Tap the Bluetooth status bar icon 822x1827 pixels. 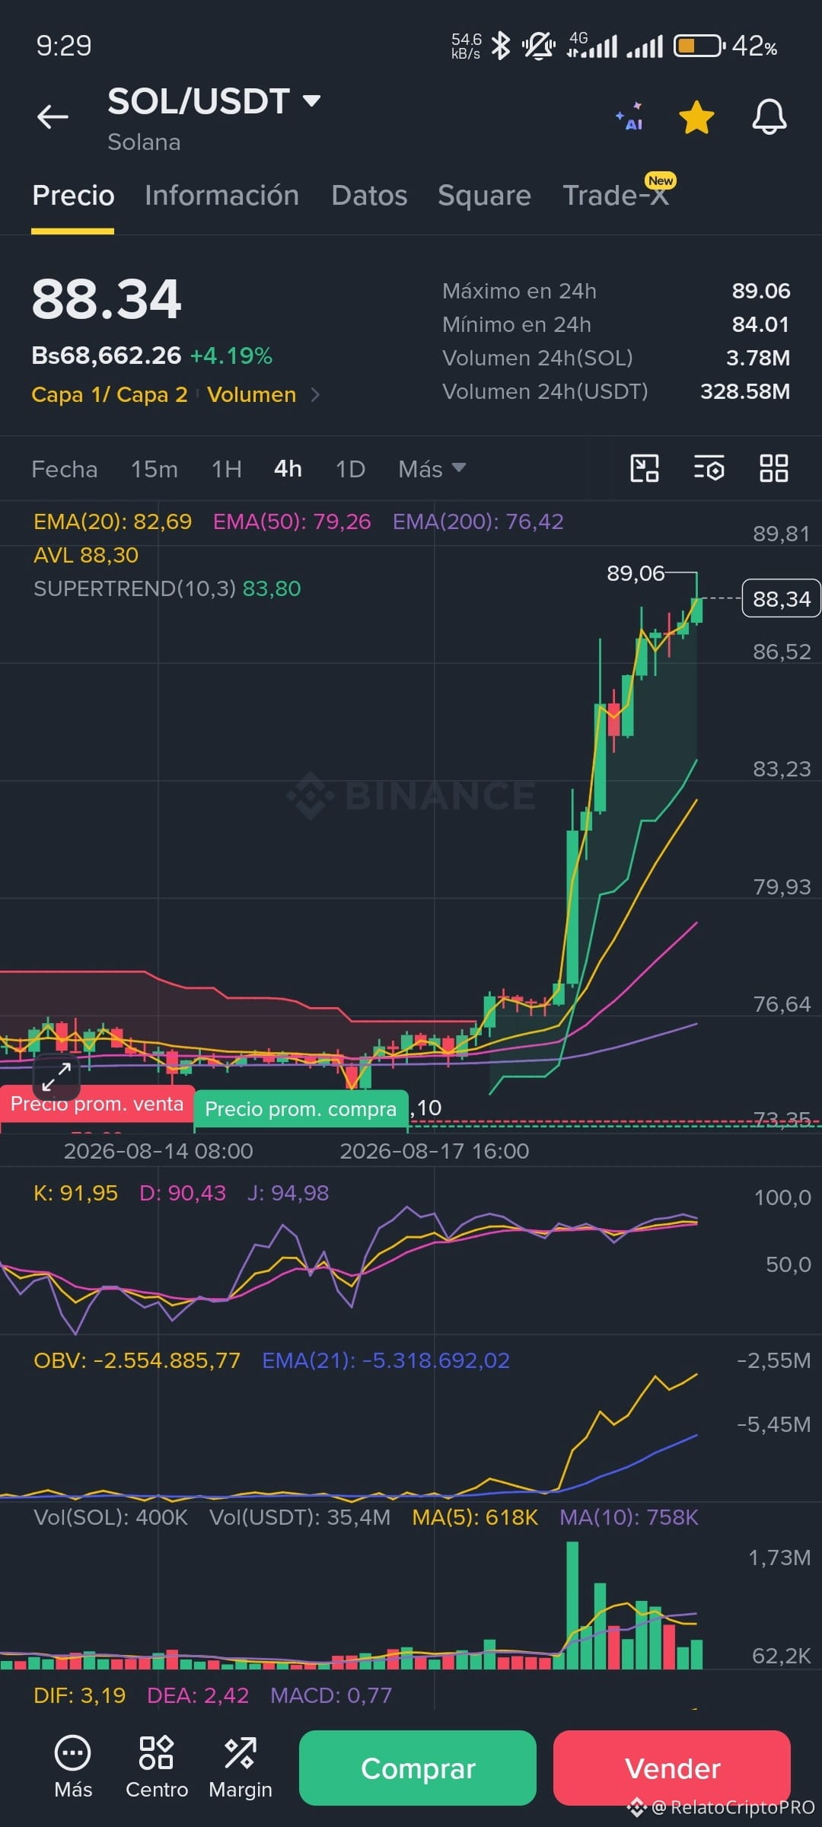click(501, 46)
